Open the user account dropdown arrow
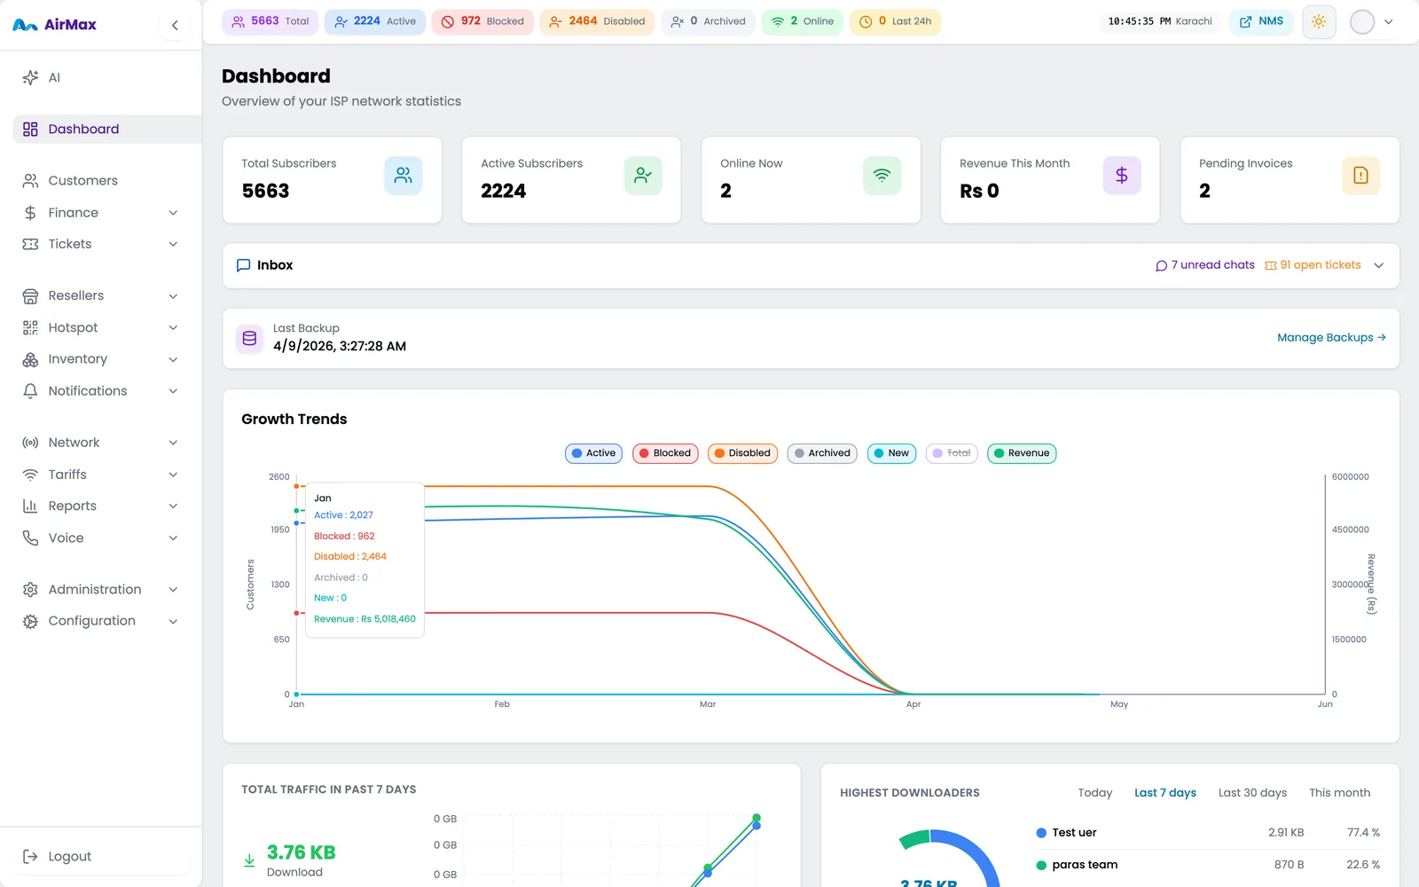 click(1389, 22)
